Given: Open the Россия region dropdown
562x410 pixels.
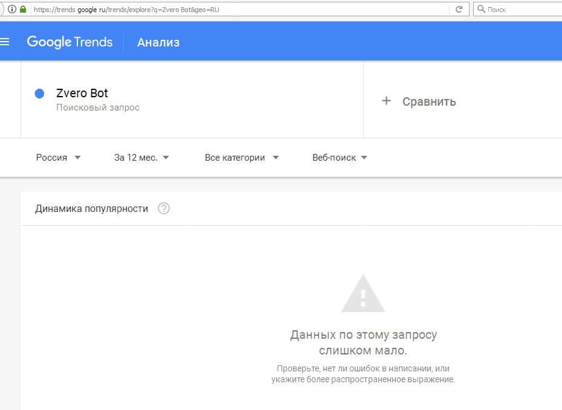Looking at the screenshot, I should coord(59,158).
